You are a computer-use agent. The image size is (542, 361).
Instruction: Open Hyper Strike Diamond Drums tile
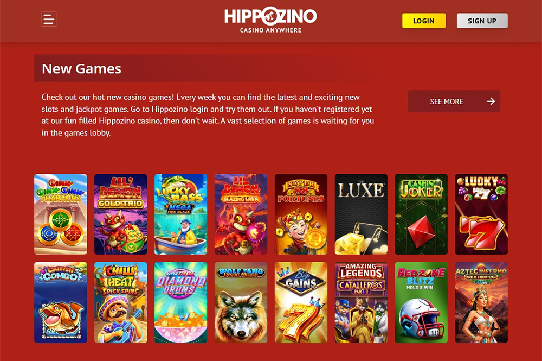pyautogui.click(x=181, y=302)
